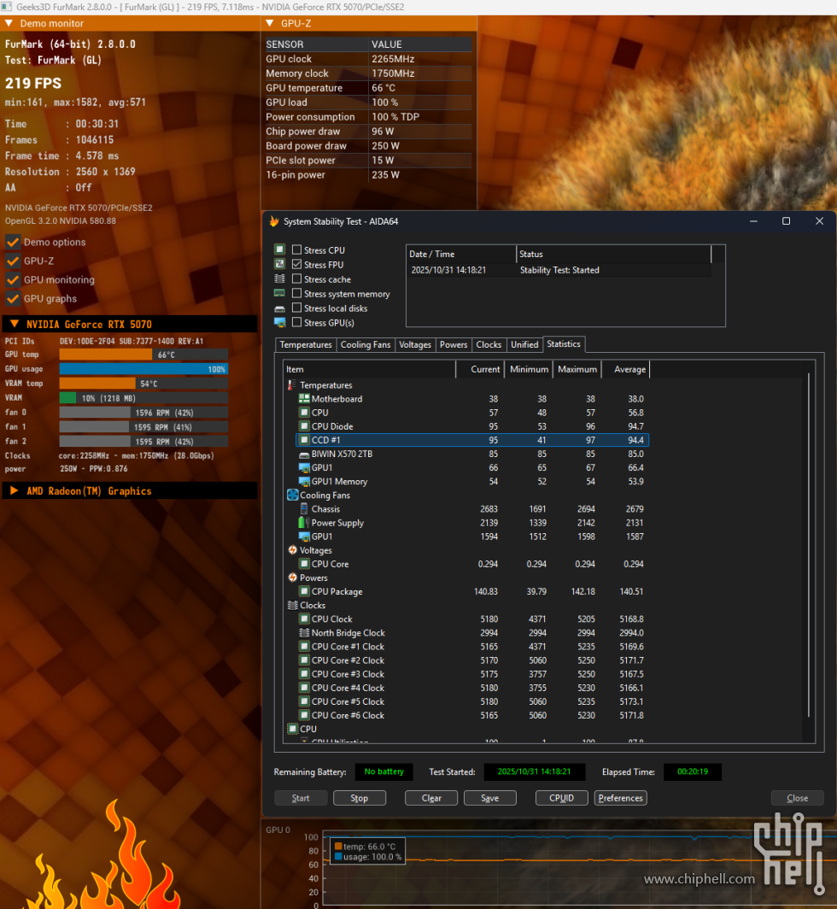
Task: Enable the Stress GPU(s) checkbox
Action: (x=296, y=322)
